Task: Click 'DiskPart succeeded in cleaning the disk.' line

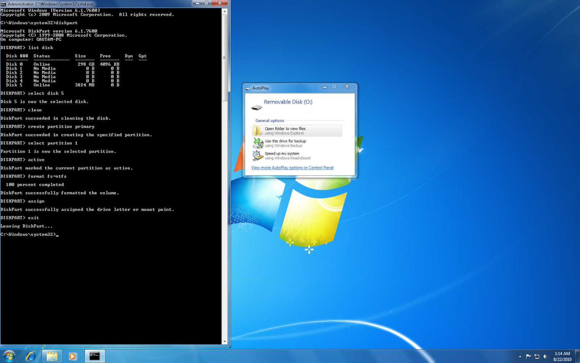Action: point(55,118)
